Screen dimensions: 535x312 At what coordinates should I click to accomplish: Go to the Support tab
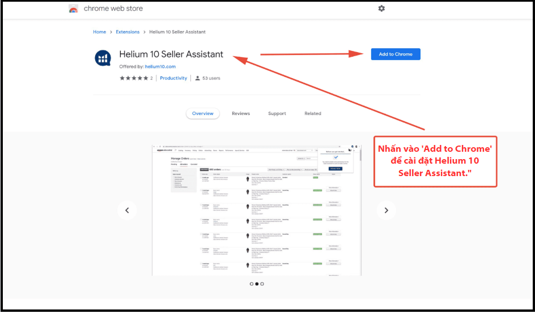277,113
